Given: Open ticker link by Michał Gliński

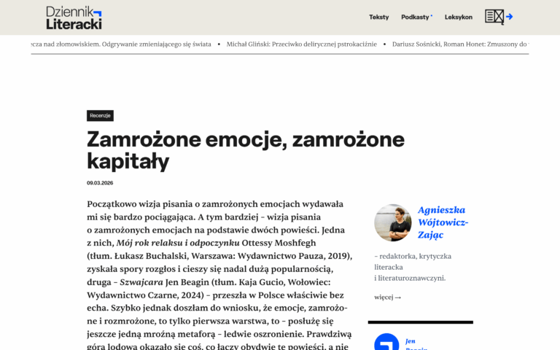Looking at the screenshot, I should click(x=302, y=44).
